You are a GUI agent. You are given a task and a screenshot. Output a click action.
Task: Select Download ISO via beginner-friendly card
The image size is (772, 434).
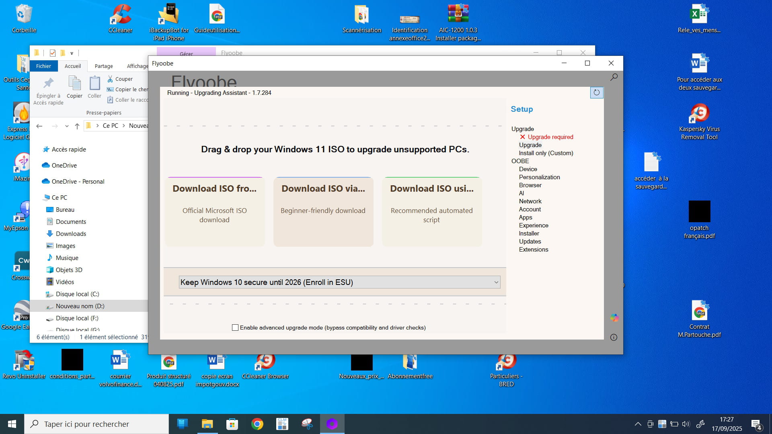point(323,212)
